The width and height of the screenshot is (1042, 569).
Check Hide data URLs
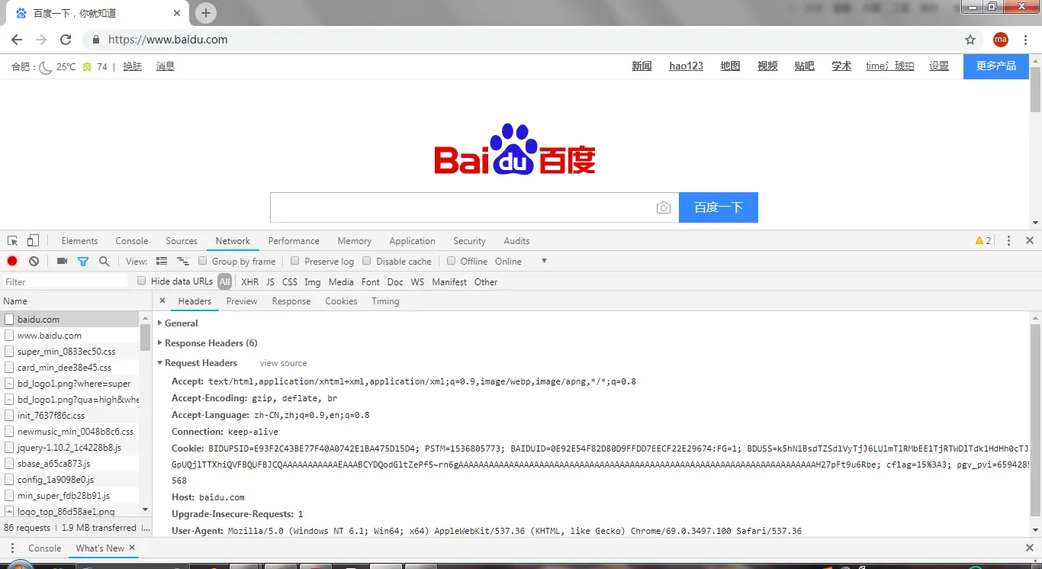click(x=142, y=281)
